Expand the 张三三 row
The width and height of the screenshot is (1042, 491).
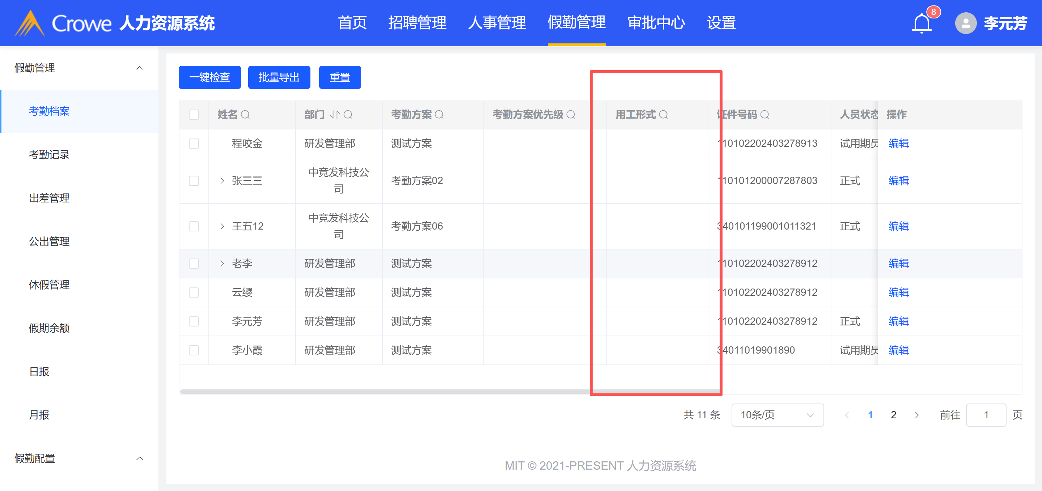point(222,181)
